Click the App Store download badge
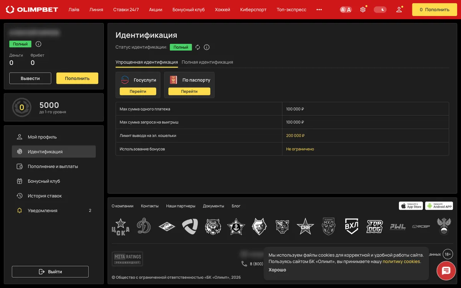Viewport: 461px width, 288px height. click(411, 206)
